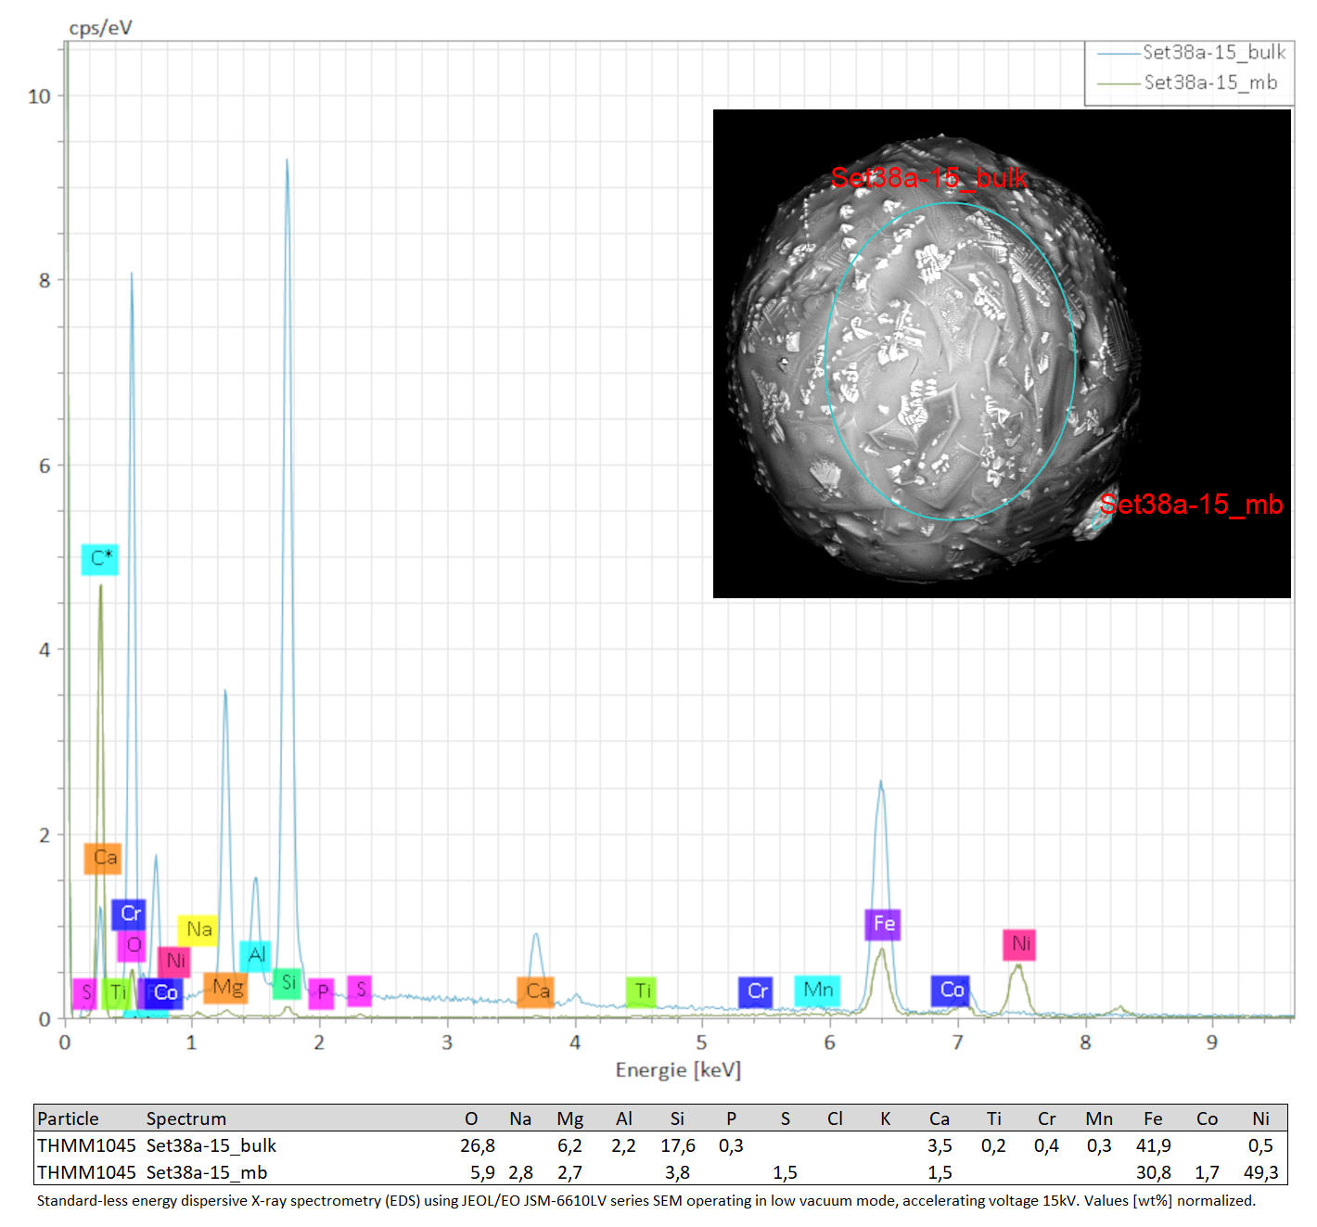
Task: Click the Si column header in the table
Action: (677, 1118)
